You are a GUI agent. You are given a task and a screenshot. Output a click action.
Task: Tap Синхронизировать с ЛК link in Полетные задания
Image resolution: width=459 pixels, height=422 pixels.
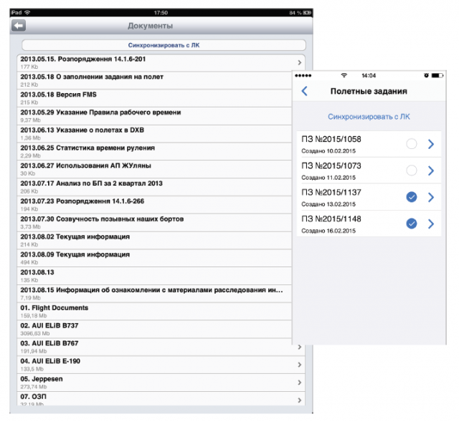[369, 117]
